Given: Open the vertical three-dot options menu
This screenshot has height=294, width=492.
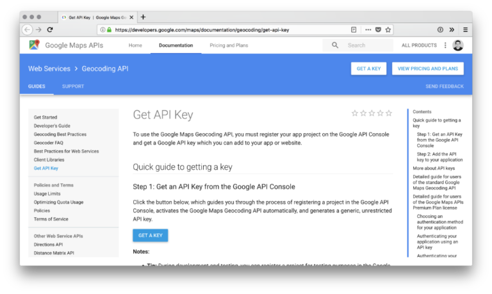Looking at the screenshot, I should [445, 45].
